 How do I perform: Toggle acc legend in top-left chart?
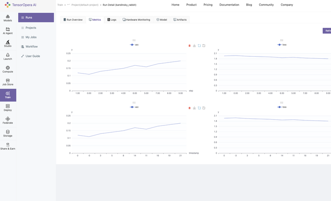tap(134, 45)
